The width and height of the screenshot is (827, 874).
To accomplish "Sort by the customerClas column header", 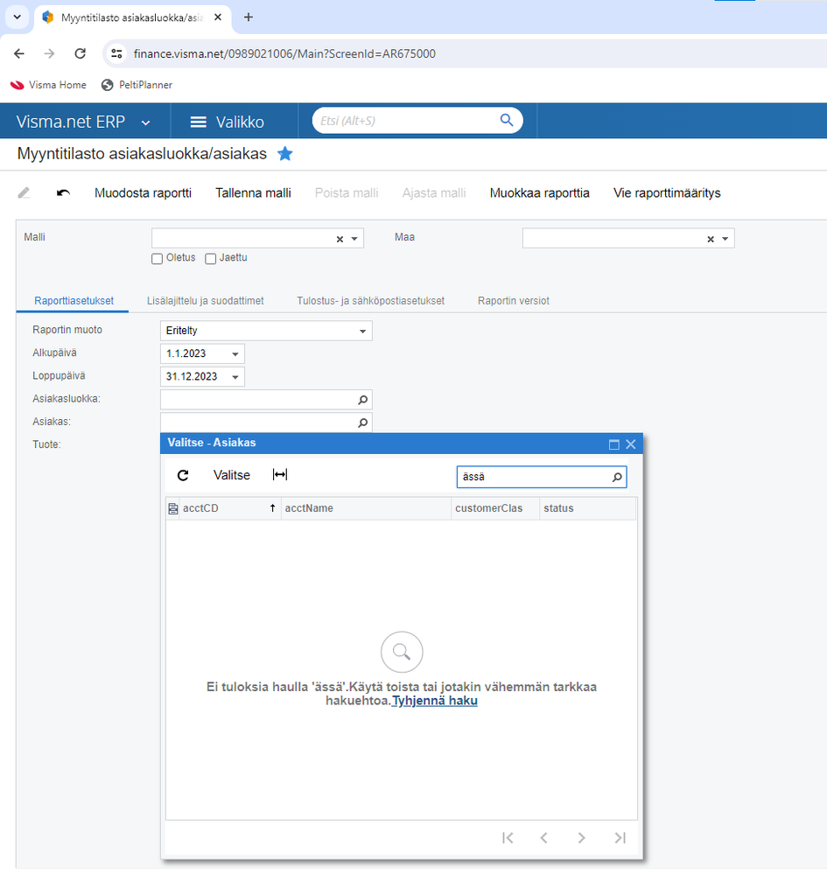I will [x=495, y=508].
